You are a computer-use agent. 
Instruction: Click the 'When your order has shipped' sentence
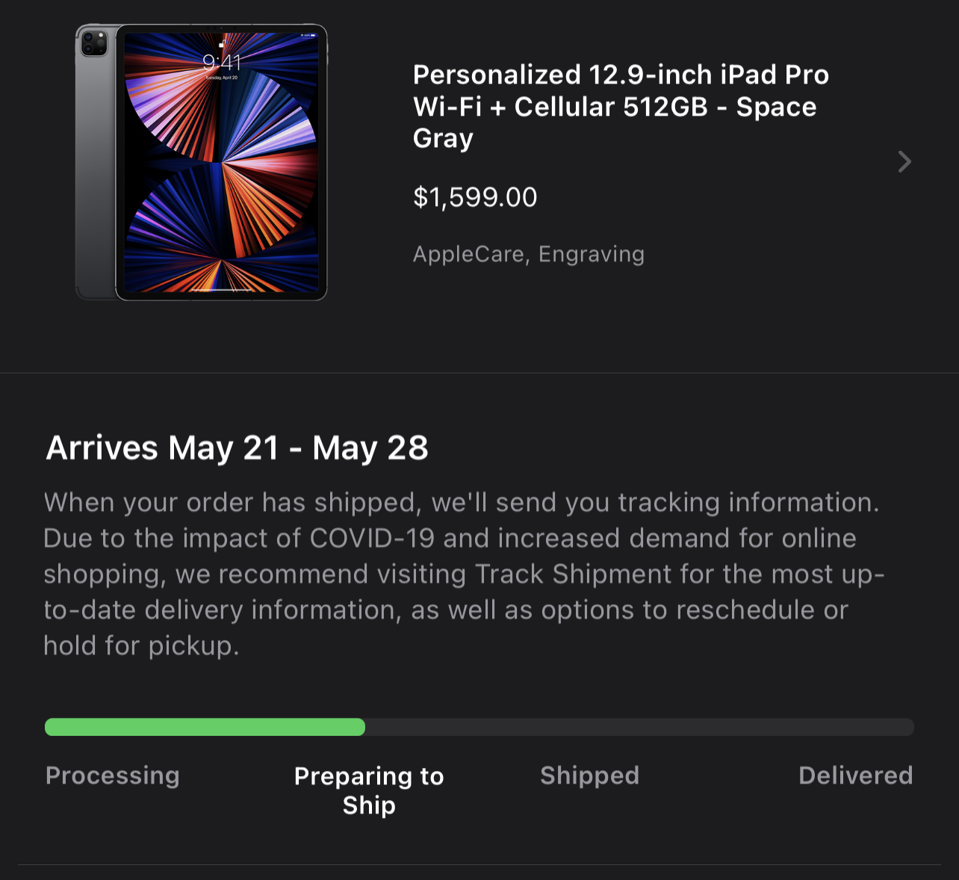(229, 502)
